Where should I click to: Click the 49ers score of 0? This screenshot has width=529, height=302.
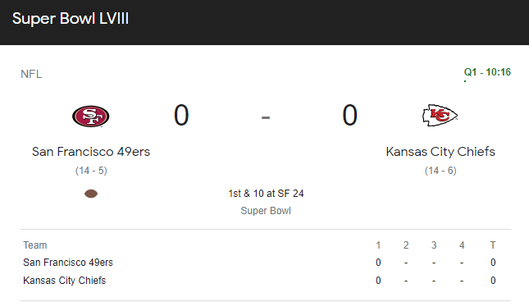click(181, 116)
